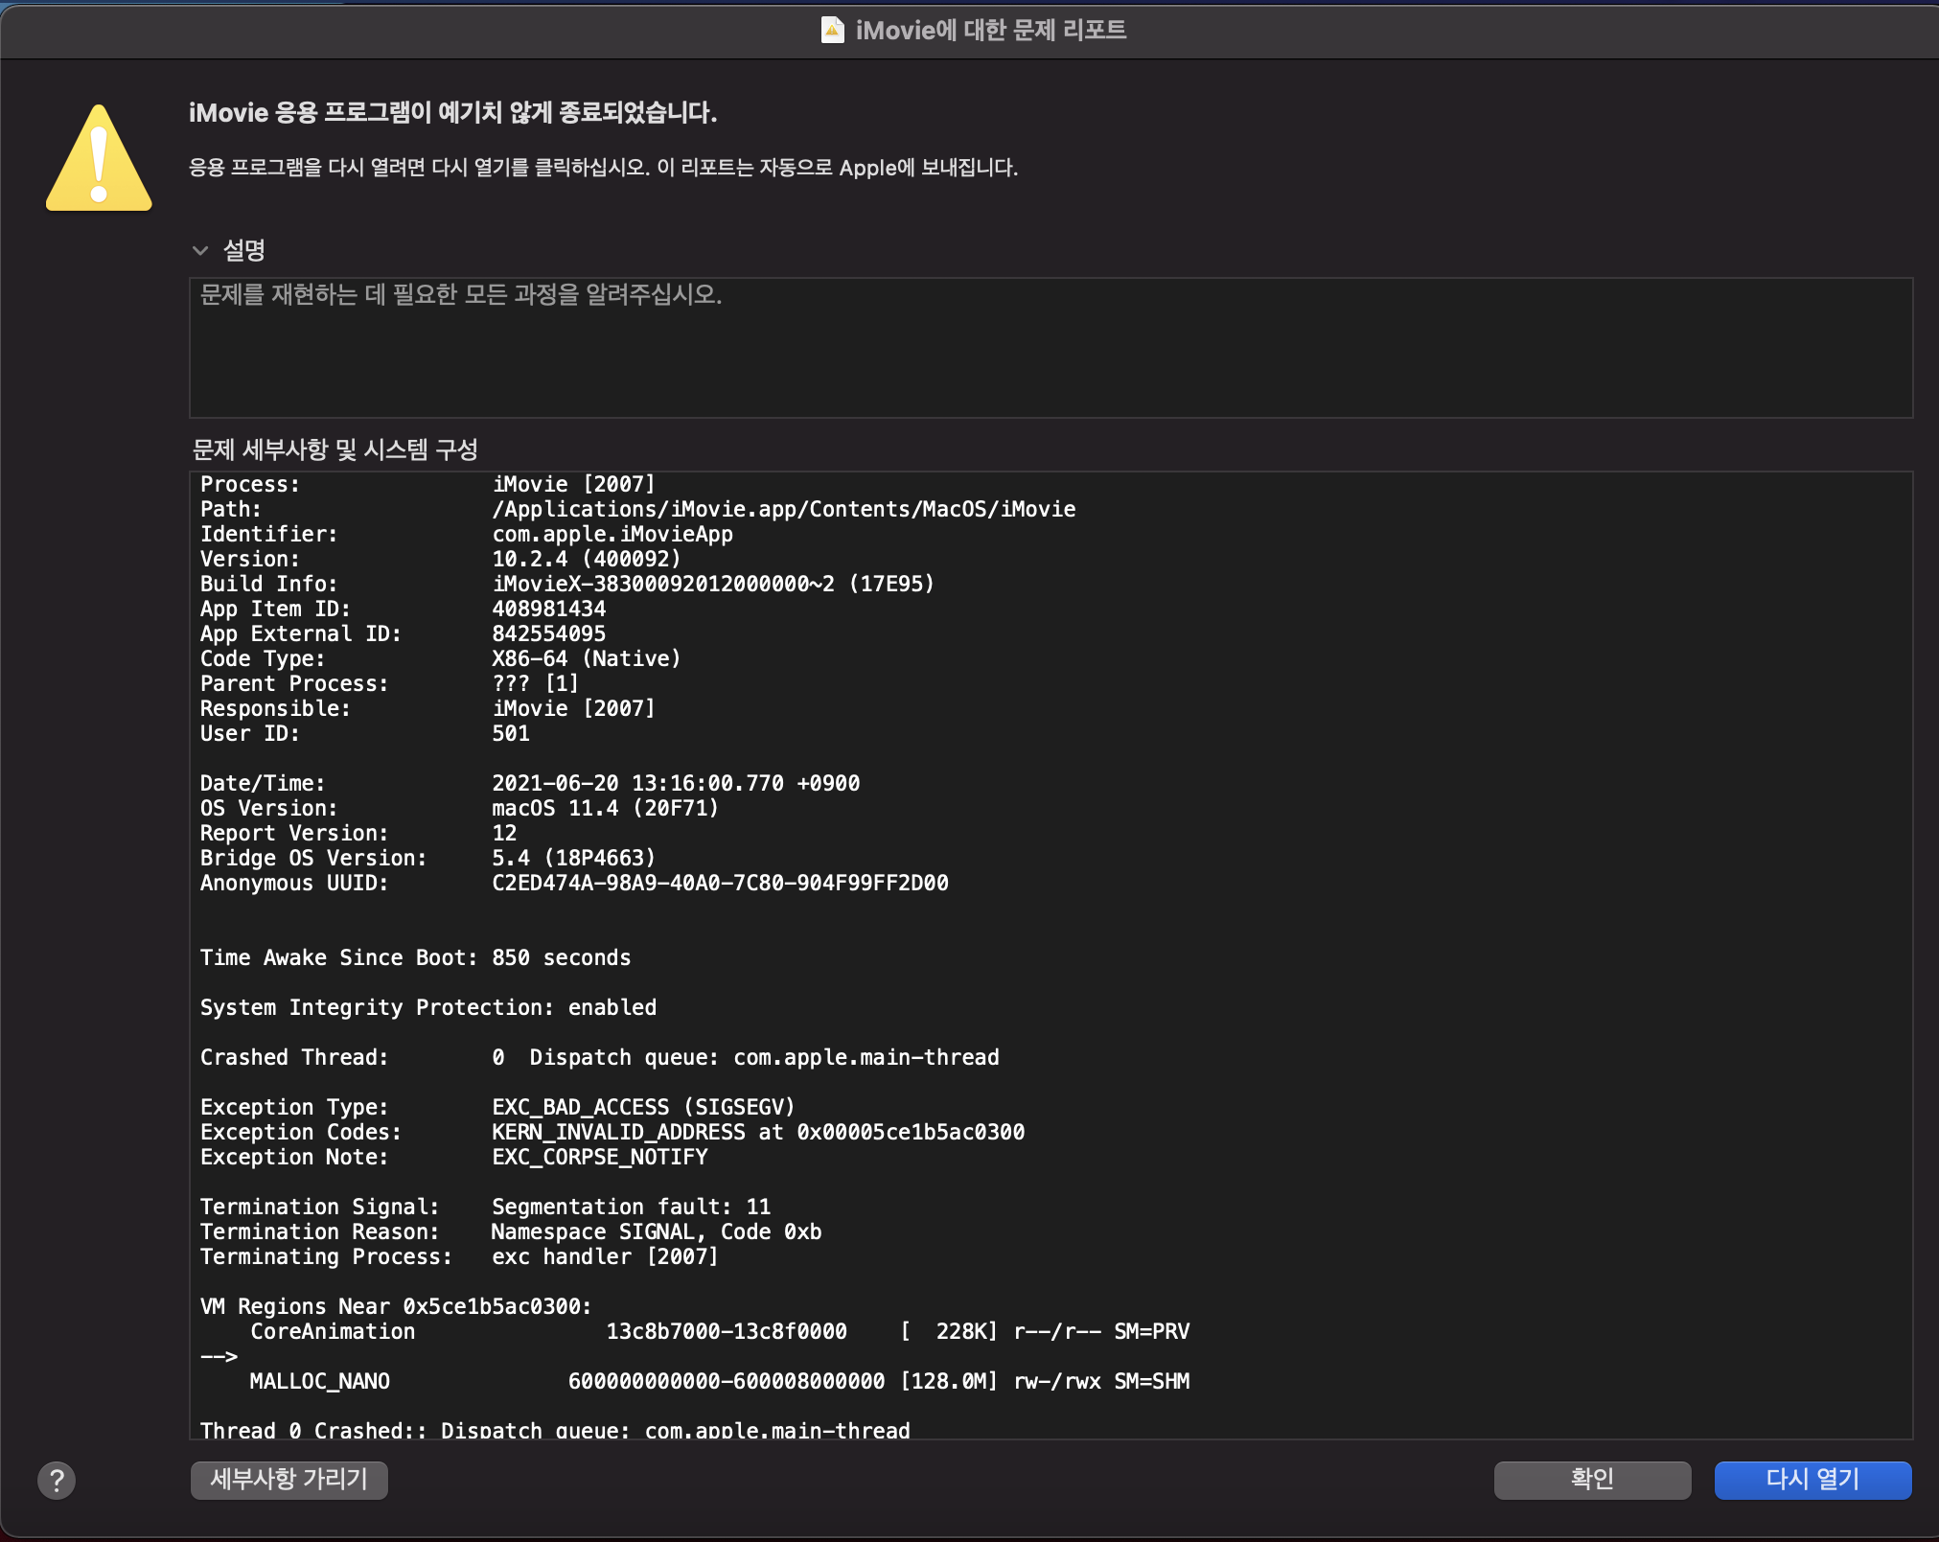Click the iMovie application path line
Screen dimensions: 1939x1542
point(782,509)
